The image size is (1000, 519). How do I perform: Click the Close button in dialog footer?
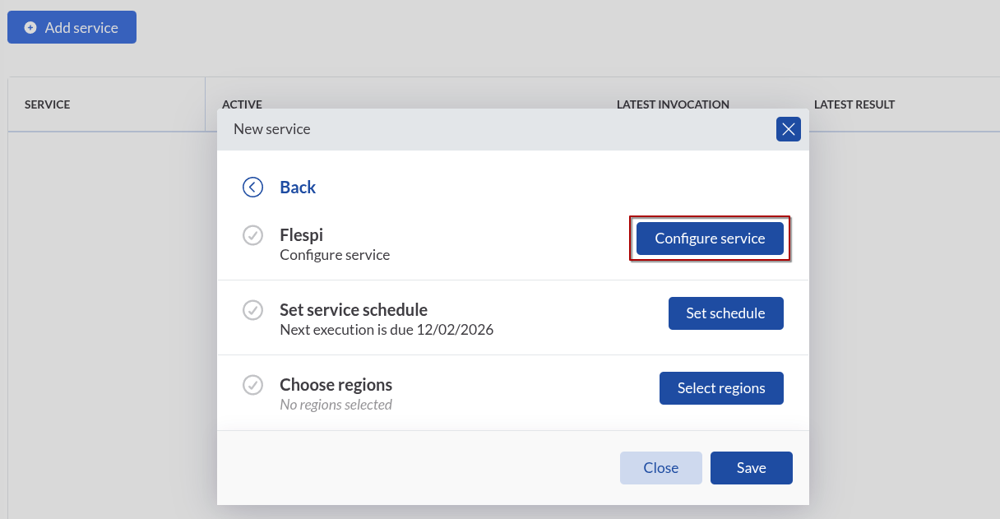pyautogui.click(x=660, y=468)
